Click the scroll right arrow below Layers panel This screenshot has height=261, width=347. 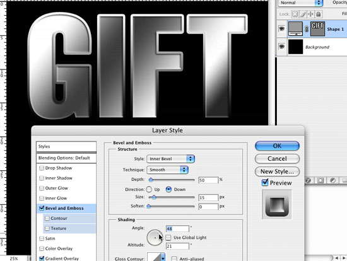point(344,258)
